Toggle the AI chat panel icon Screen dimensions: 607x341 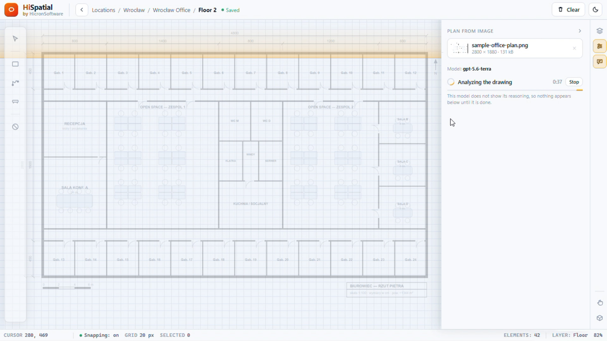pos(599,62)
